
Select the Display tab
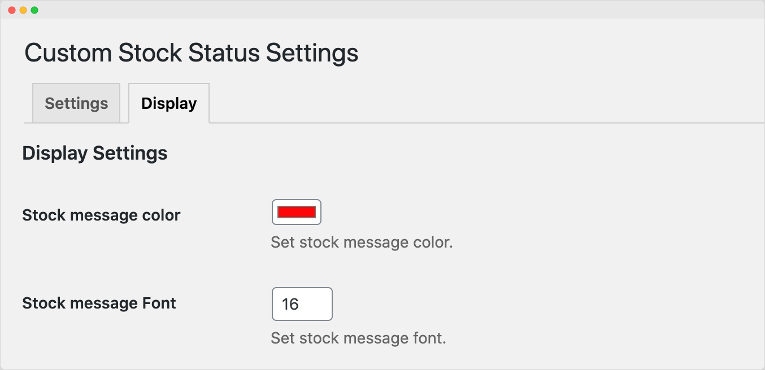click(168, 103)
